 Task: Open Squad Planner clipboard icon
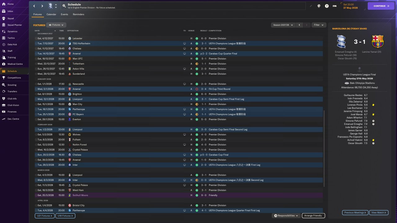coord(4,25)
